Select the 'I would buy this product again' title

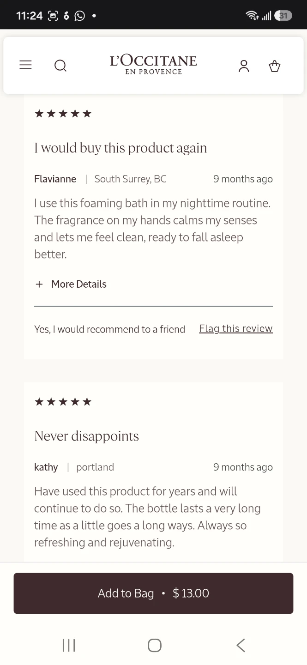pyautogui.click(x=120, y=148)
